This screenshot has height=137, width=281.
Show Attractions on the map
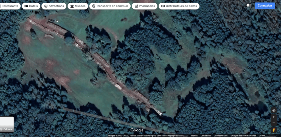coord(54,6)
